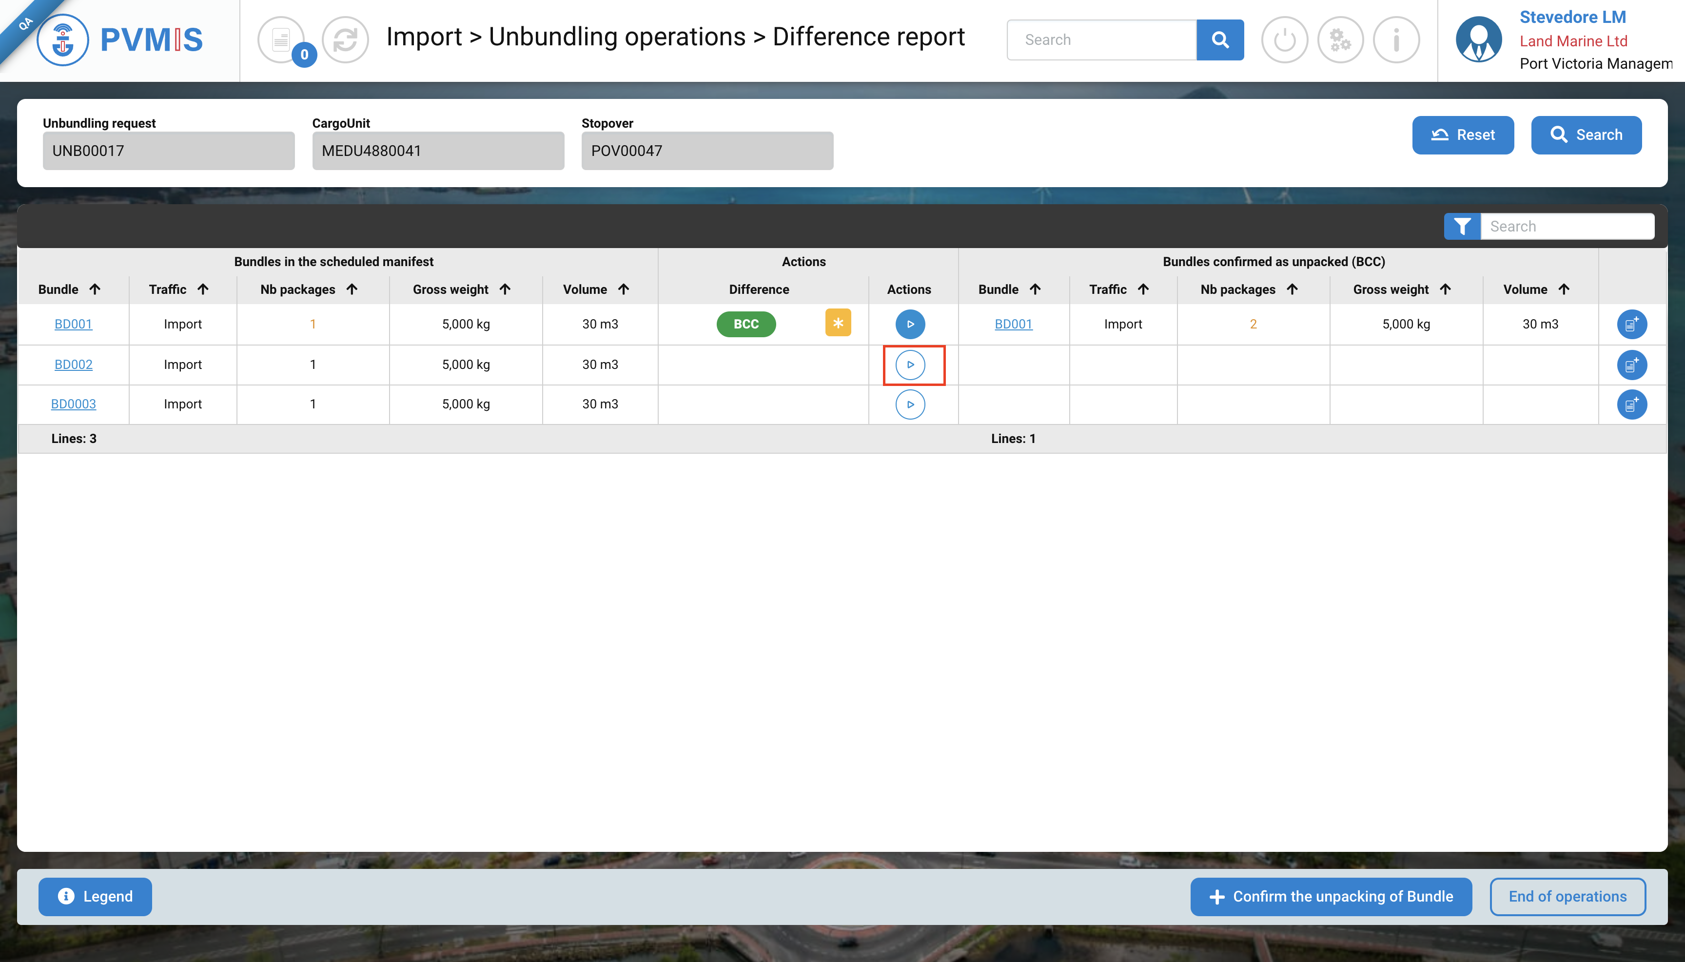Click the table filter funnel icon
1685x962 pixels.
1462,227
